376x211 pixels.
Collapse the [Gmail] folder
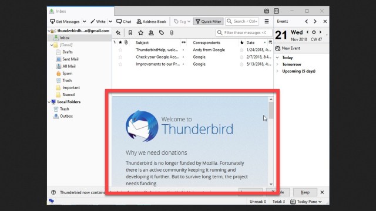52,45
